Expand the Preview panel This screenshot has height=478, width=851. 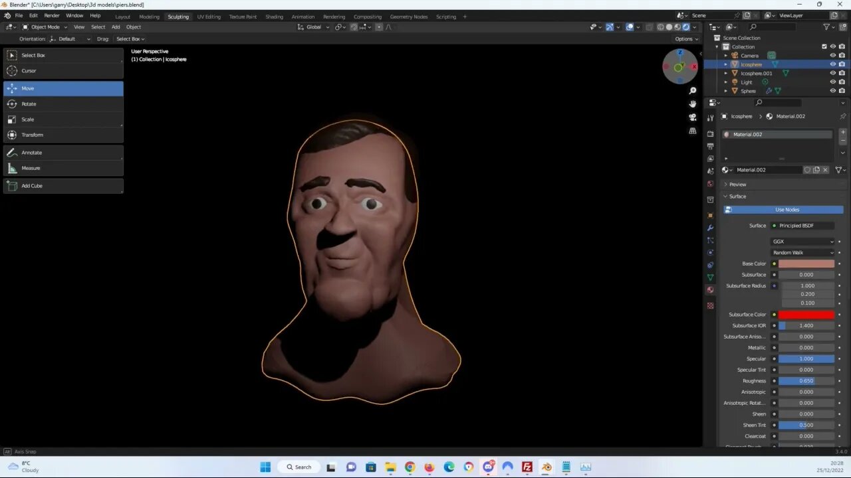pyautogui.click(x=737, y=185)
